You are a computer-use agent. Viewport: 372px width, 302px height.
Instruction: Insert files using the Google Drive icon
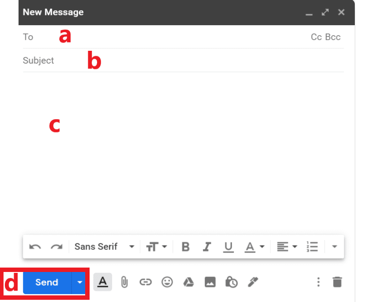point(188,282)
